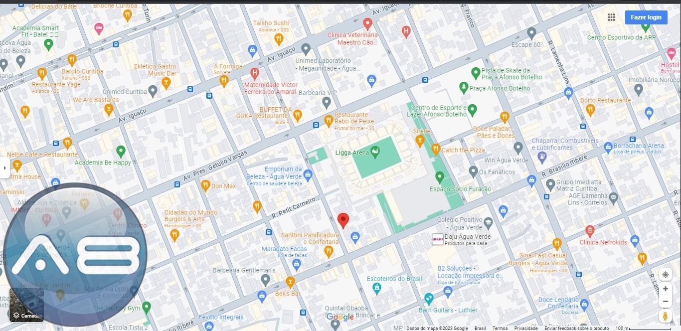
Task: Select the Espaço Sócio Furacão pin
Action: pos(439,176)
